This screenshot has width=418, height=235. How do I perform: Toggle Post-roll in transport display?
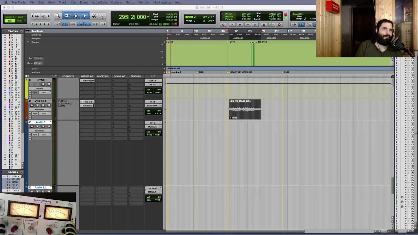tap(229, 17)
